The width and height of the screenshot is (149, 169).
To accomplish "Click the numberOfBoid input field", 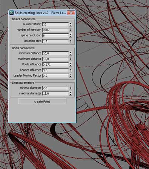I will coord(55,24).
